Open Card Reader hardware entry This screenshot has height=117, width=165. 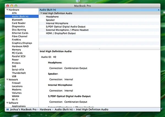pos(19,23)
